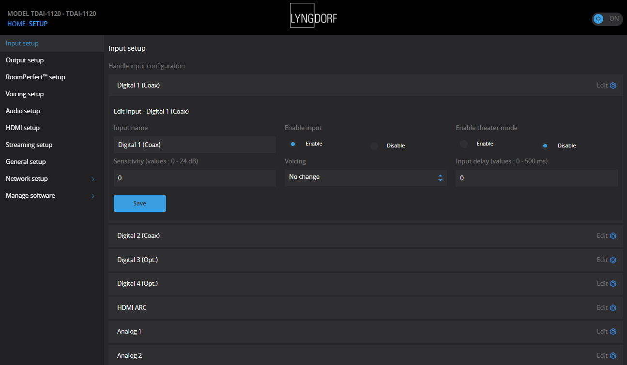Click the Lyngdorf logo at the top
Screen dimensions: 627x365
tap(313, 15)
